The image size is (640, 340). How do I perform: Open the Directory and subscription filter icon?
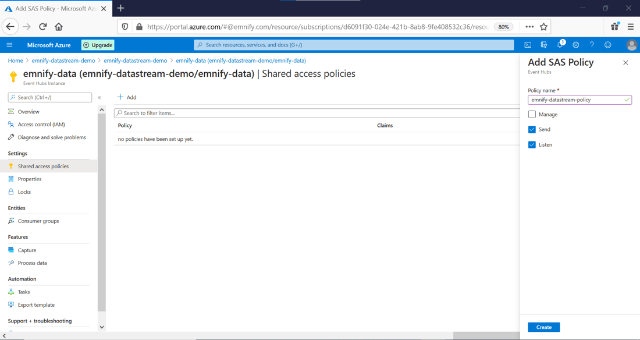coord(543,45)
